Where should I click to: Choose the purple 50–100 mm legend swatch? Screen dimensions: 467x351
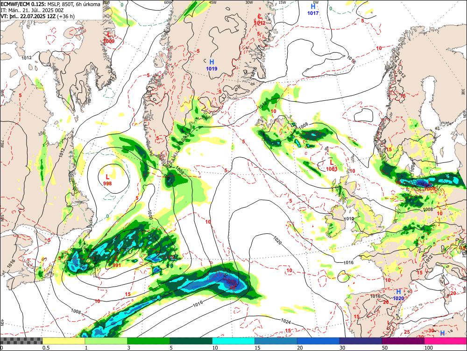click(x=403, y=341)
